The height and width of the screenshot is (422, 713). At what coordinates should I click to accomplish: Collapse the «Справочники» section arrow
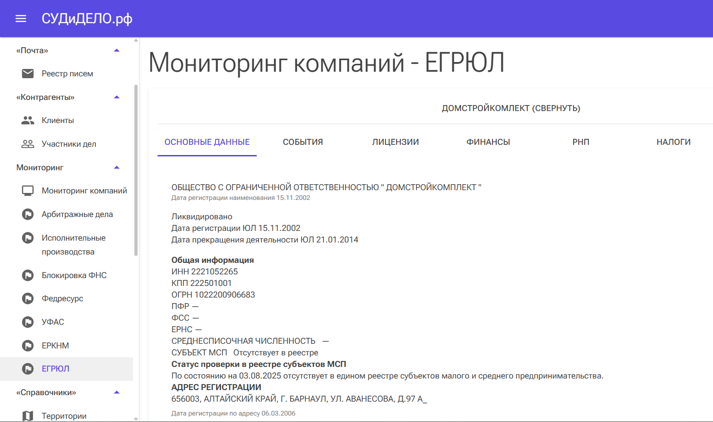click(117, 392)
